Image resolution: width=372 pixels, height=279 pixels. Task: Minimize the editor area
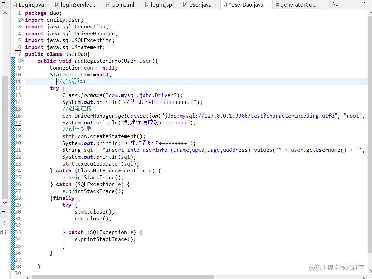pyautogui.click(x=366, y=2)
